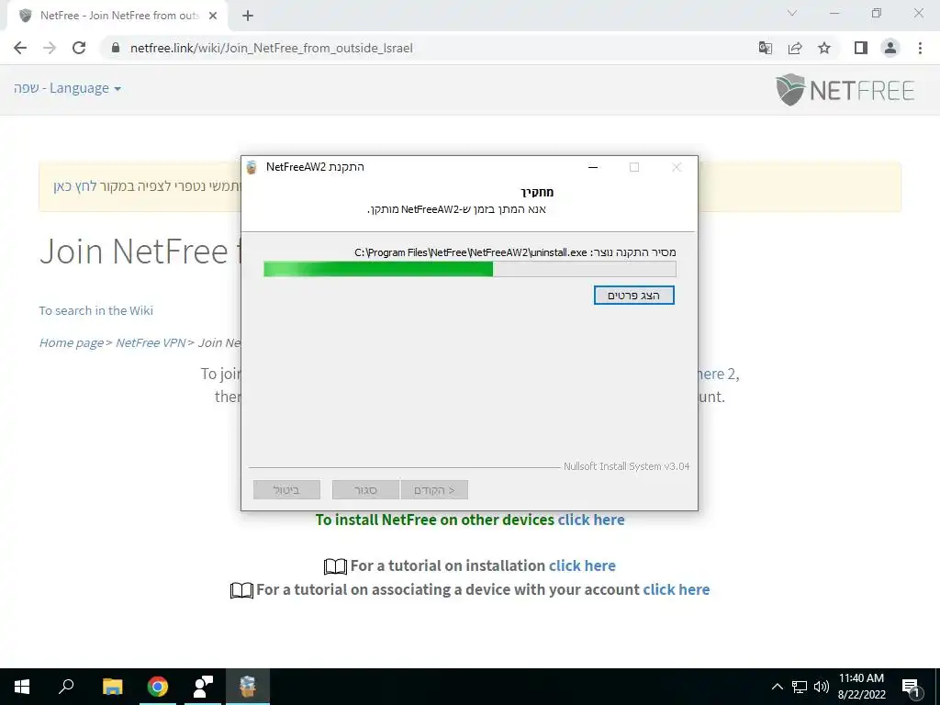
Task: Click the address bar URL
Action: coord(272,48)
